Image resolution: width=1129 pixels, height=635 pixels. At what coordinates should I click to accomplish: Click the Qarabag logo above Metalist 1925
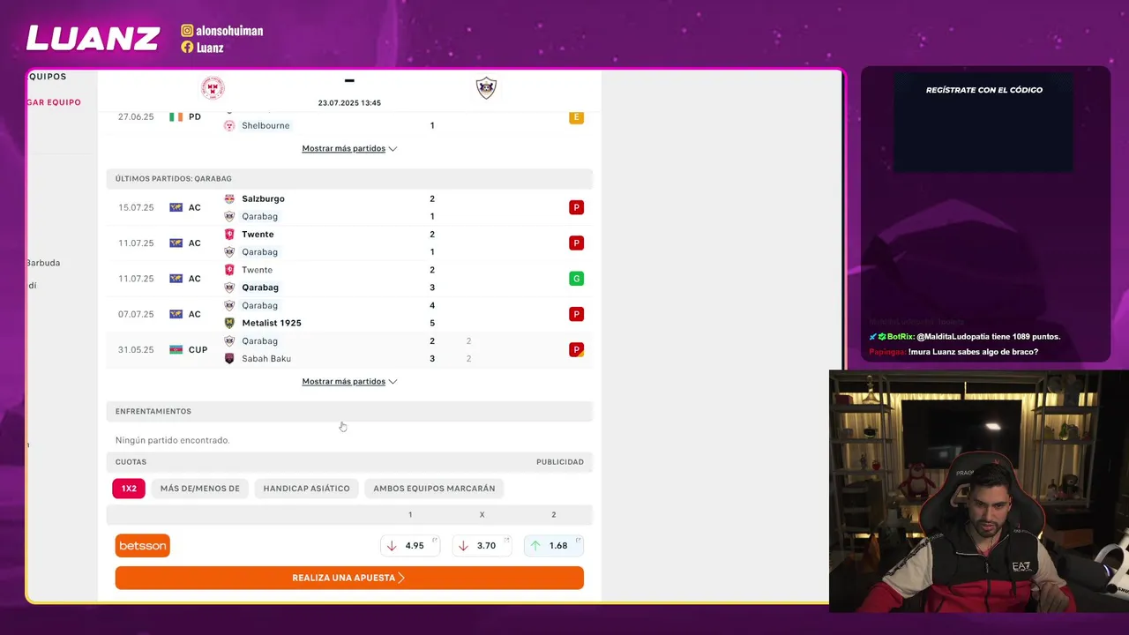(229, 305)
